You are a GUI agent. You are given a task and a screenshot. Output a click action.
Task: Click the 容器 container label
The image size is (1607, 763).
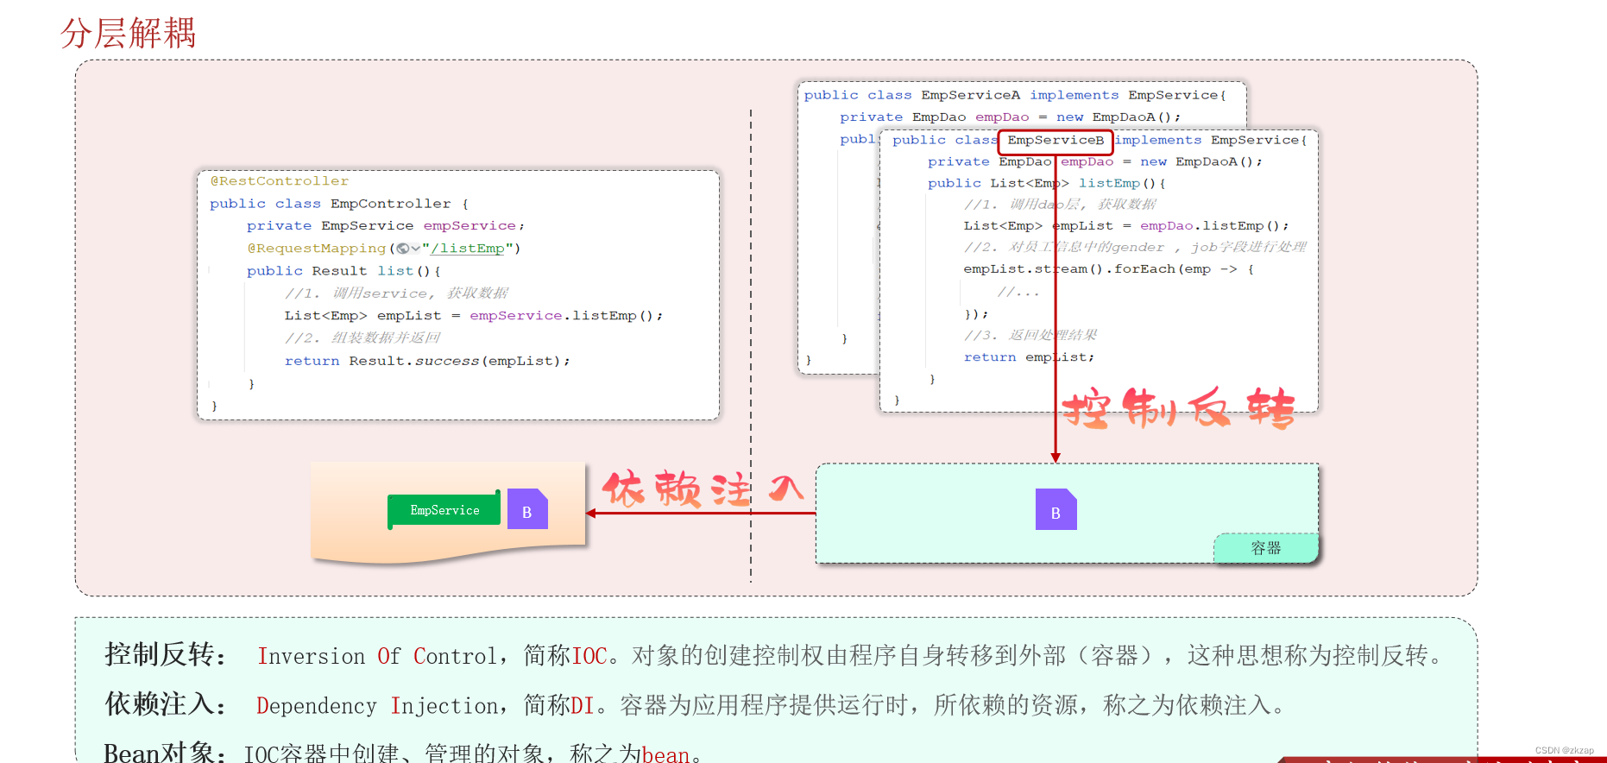click(x=1266, y=548)
